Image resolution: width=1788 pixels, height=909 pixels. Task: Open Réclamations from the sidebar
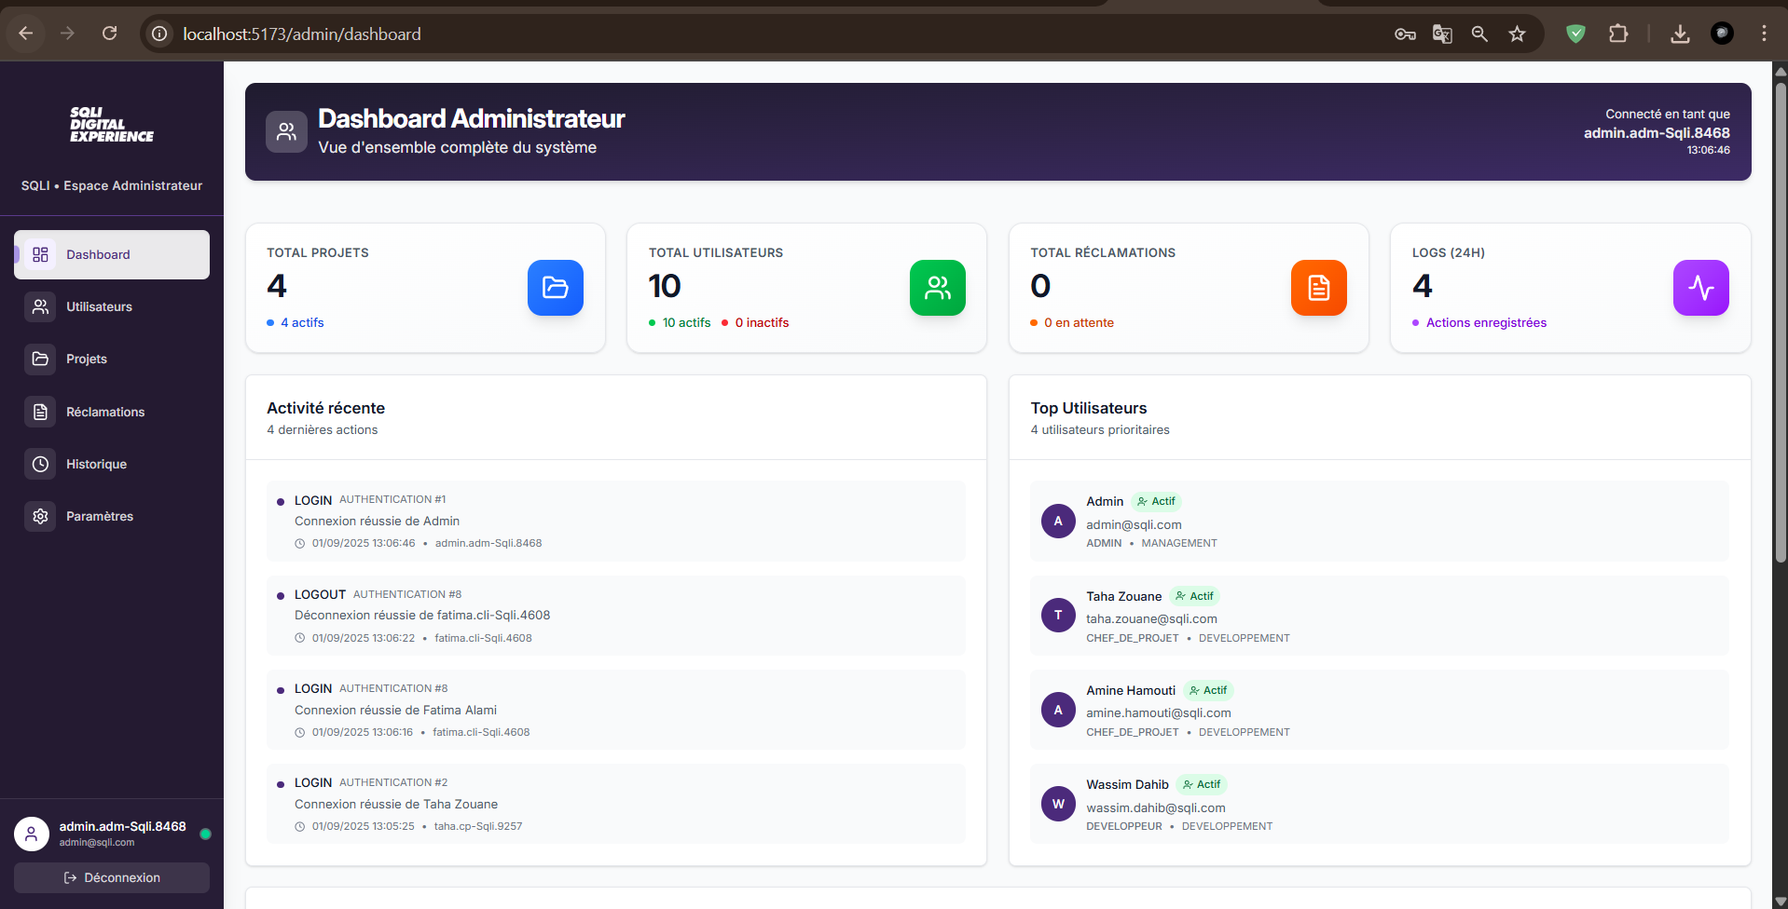coord(105,412)
